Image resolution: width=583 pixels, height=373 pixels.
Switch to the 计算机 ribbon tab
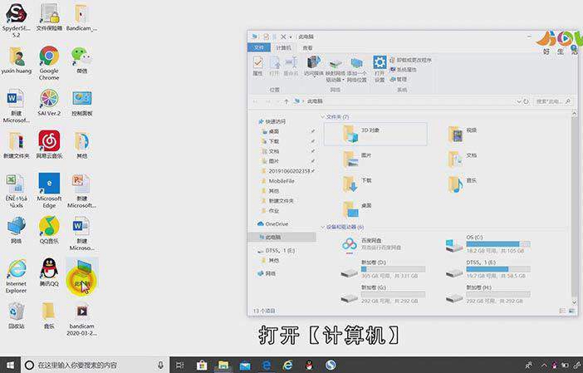[283, 47]
